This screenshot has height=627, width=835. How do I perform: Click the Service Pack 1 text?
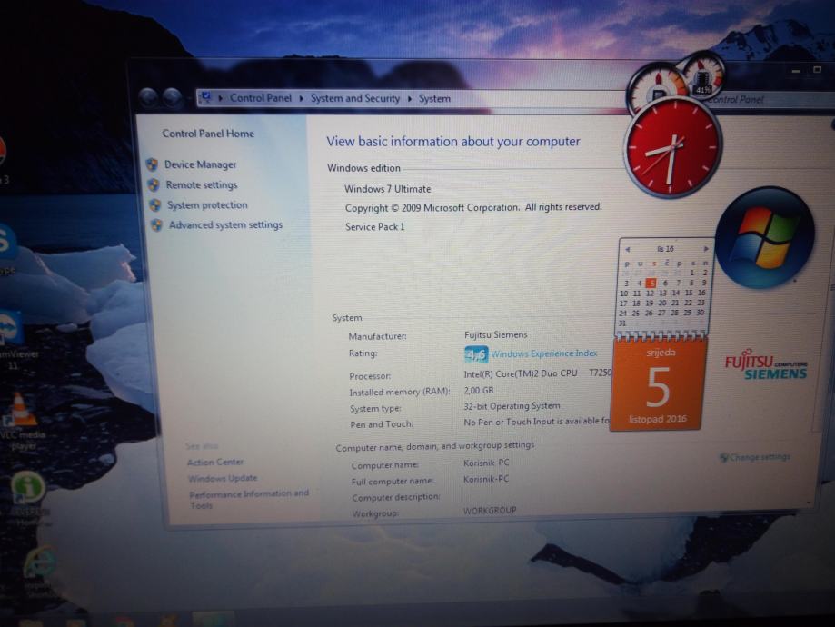pos(375,227)
